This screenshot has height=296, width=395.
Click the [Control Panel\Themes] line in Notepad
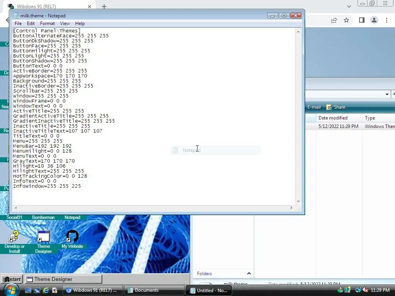tap(47, 31)
